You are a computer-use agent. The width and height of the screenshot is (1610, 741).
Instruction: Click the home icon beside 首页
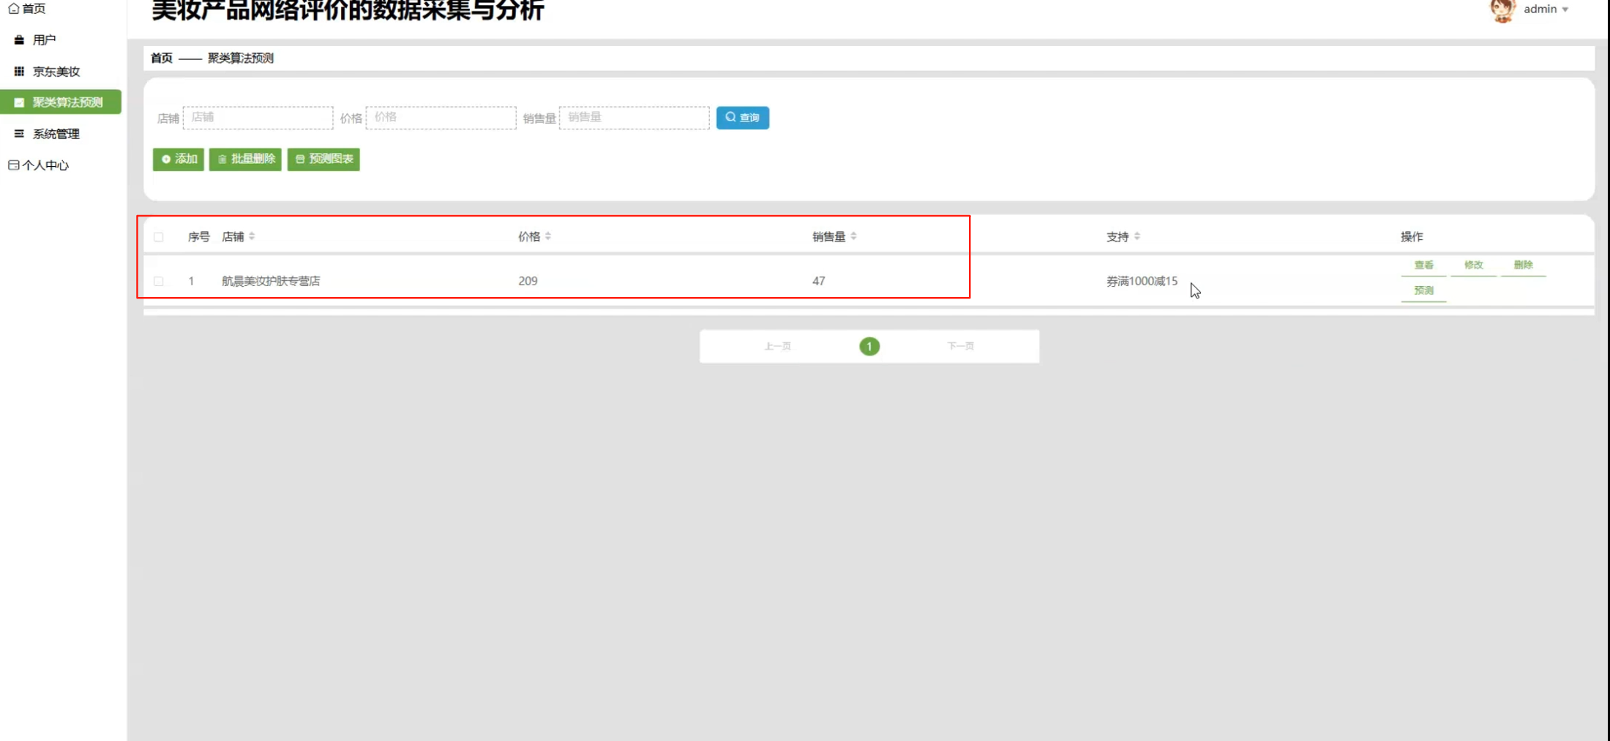(x=13, y=9)
